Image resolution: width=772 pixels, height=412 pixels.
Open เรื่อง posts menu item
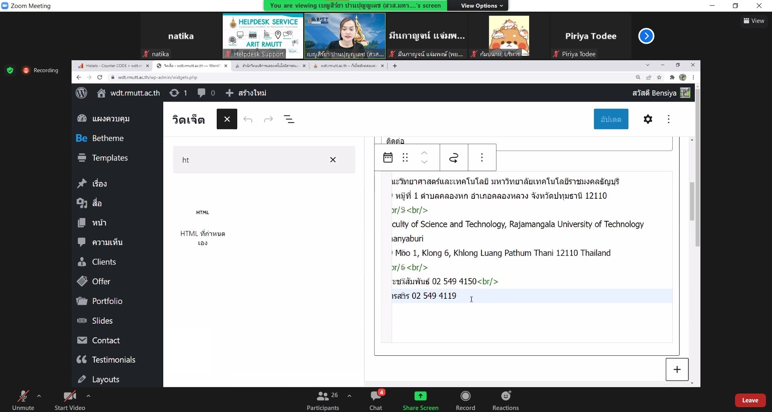(92, 184)
